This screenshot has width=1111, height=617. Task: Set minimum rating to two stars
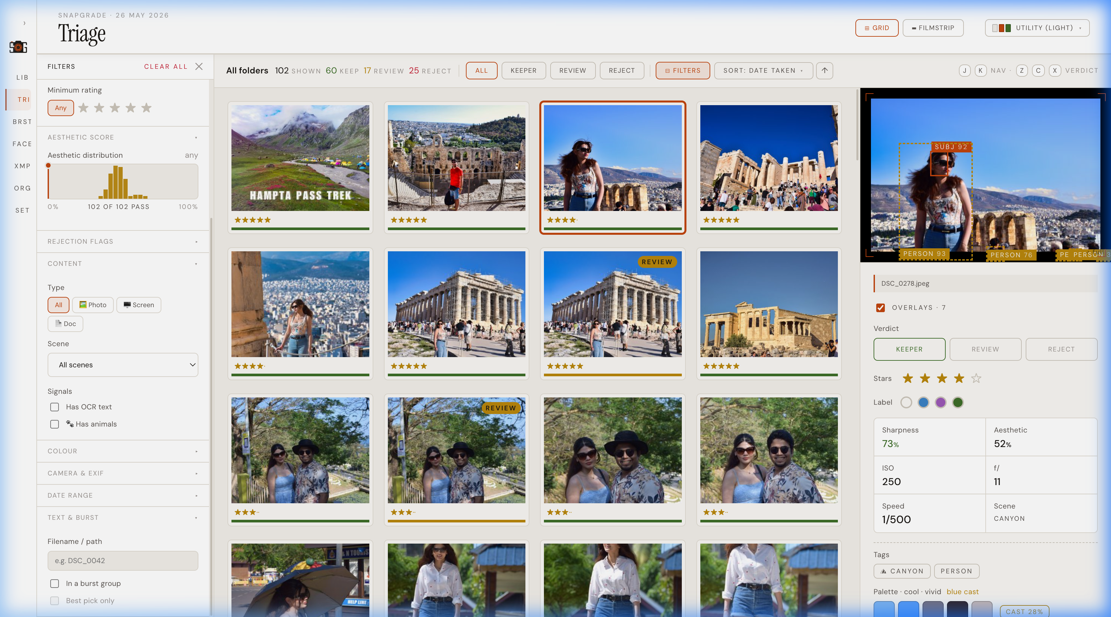coord(99,108)
